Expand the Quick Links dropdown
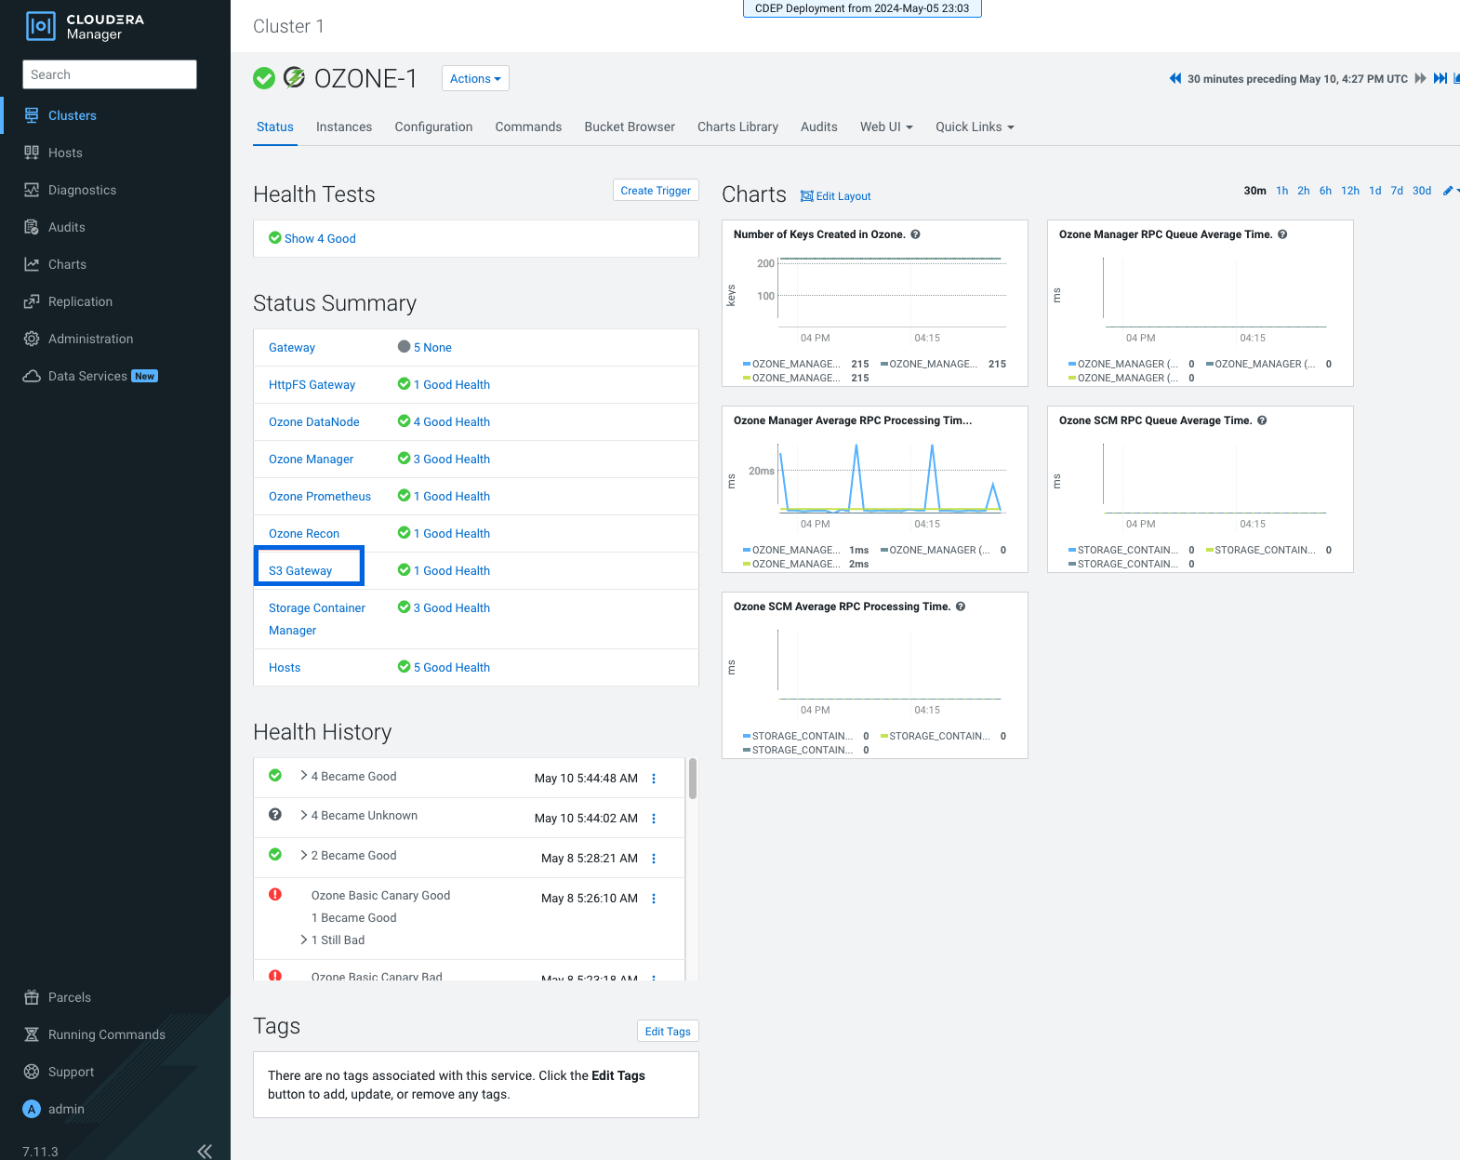This screenshot has width=1460, height=1160. point(974,127)
